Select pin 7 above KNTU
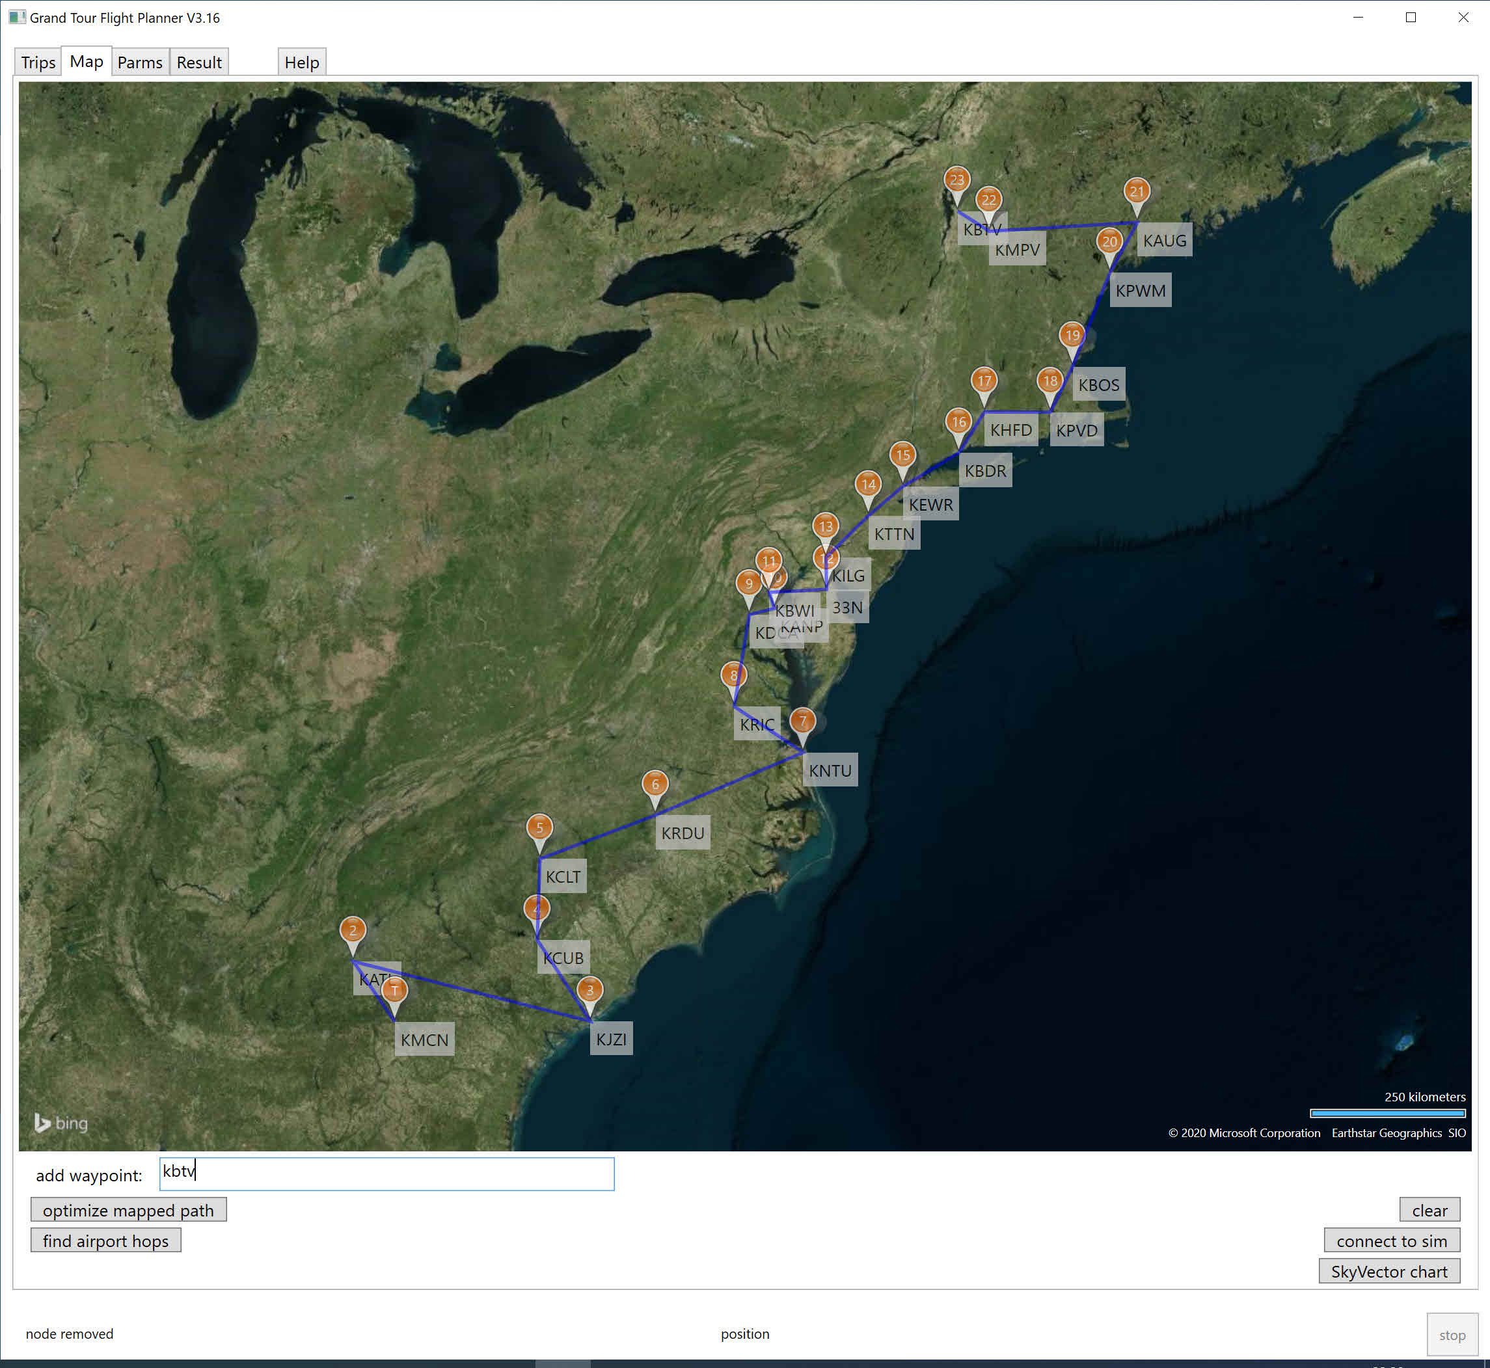 coord(802,721)
